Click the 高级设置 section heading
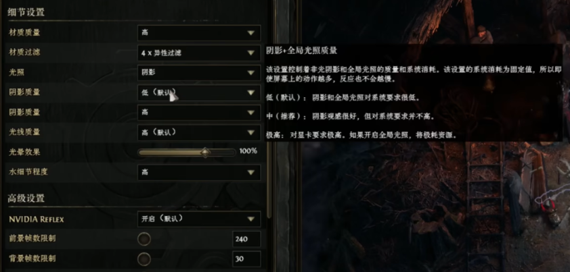 (x=26, y=198)
